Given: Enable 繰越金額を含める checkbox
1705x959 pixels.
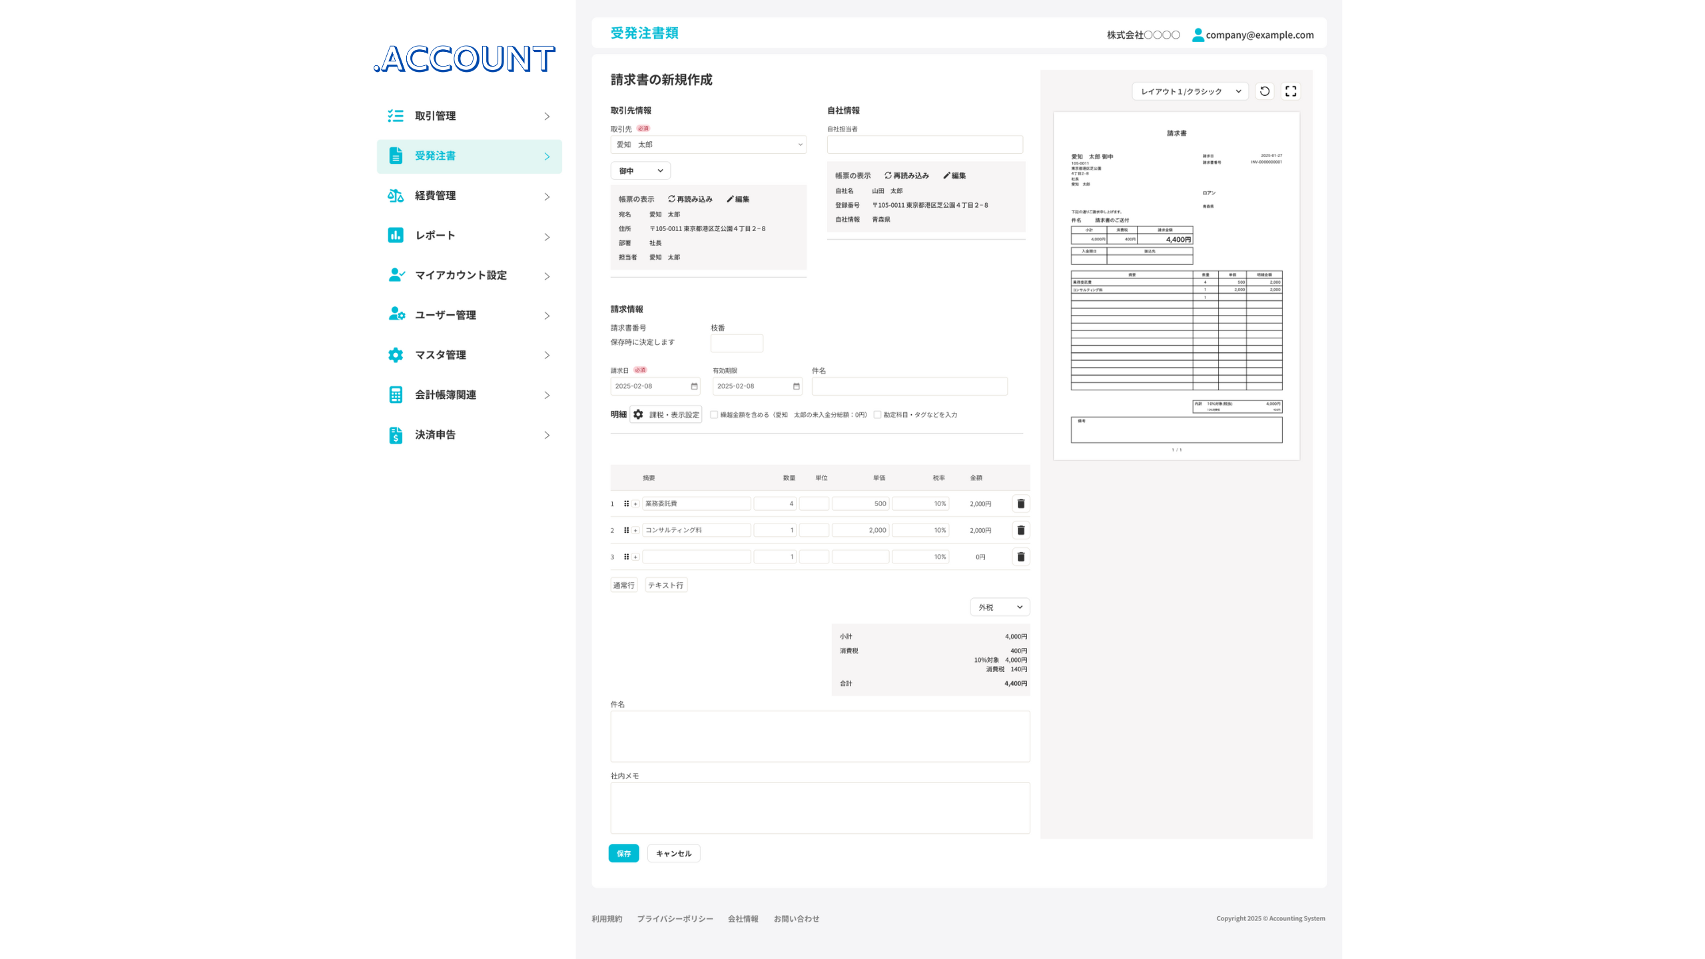Looking at the screenshot, I should coord(714,415).
